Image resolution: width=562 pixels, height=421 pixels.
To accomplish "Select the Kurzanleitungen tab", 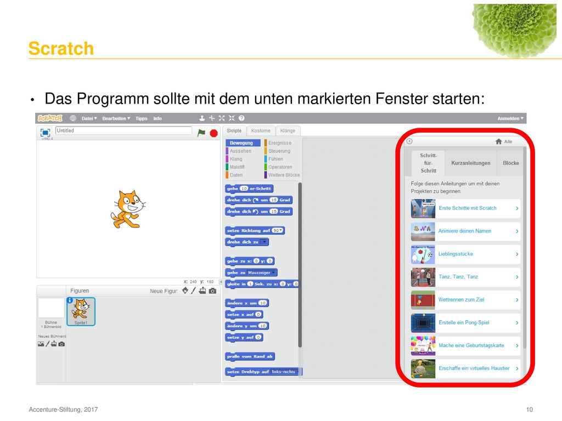I will click(470, 163).
